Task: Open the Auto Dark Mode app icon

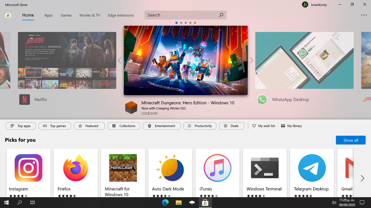Action: pos(170,168)
